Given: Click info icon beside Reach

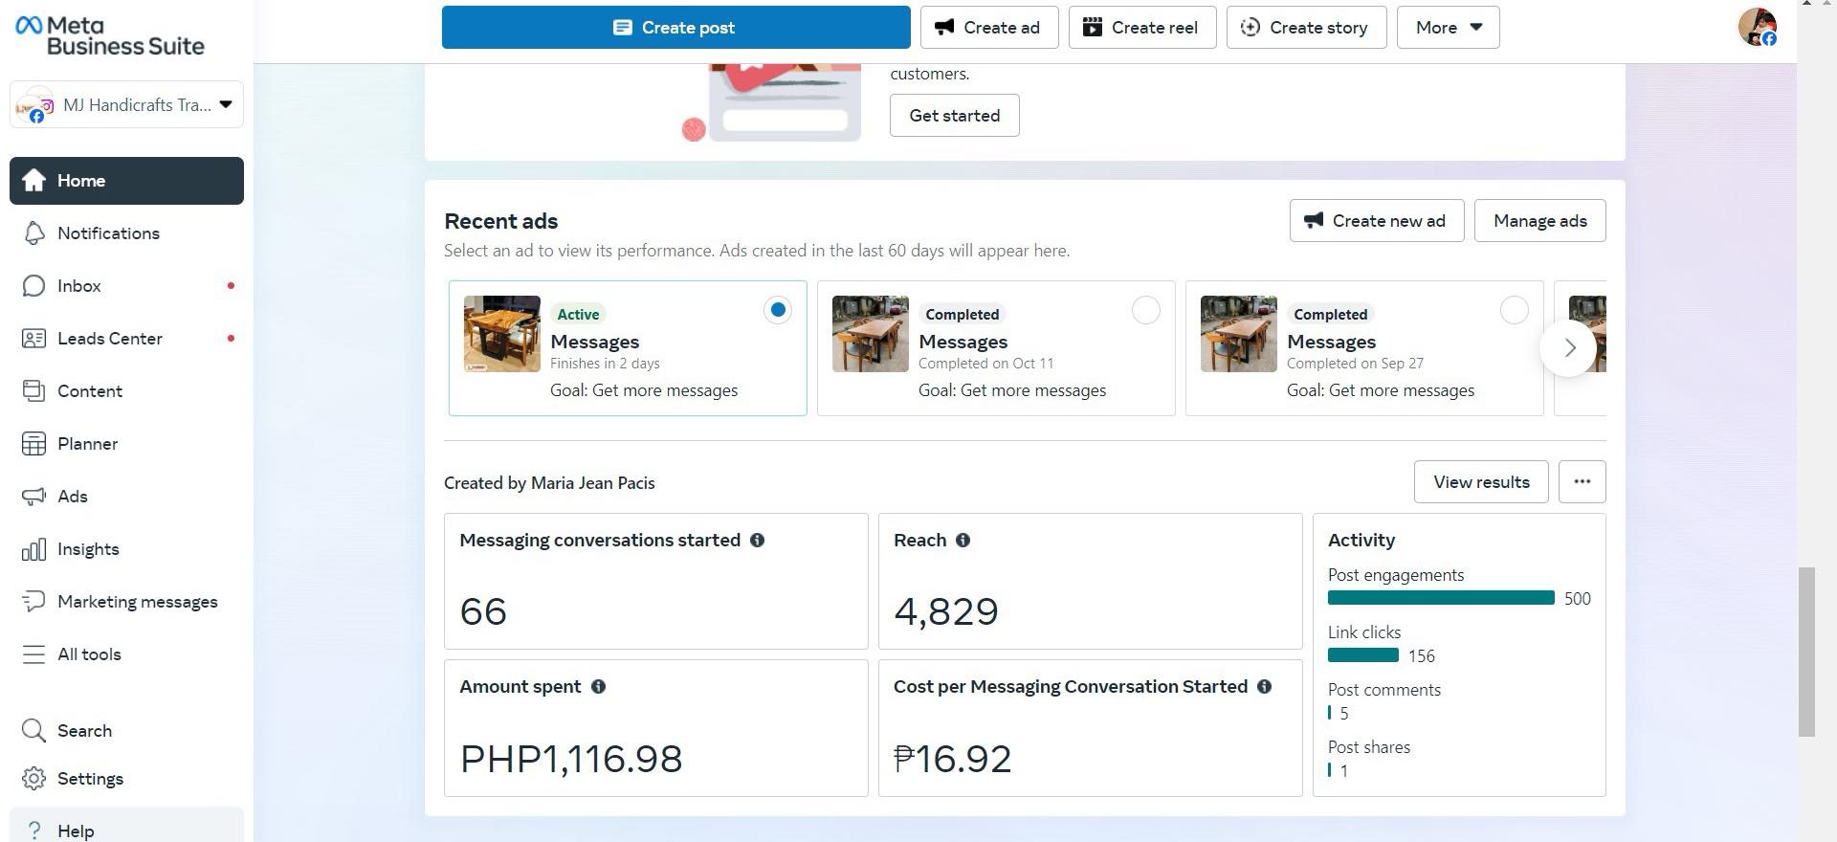Looking at the screenshot, I should click(x=963, y=541).
